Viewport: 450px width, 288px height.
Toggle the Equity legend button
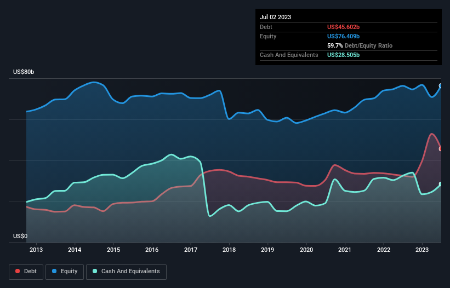[65, 272]
